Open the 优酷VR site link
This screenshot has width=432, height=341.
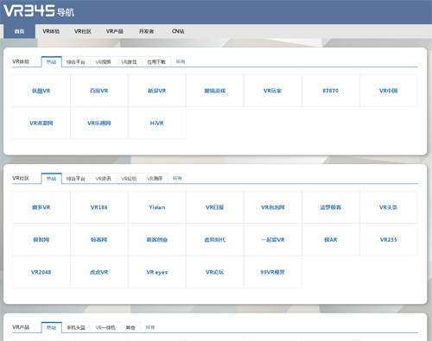tap(41, 91)
